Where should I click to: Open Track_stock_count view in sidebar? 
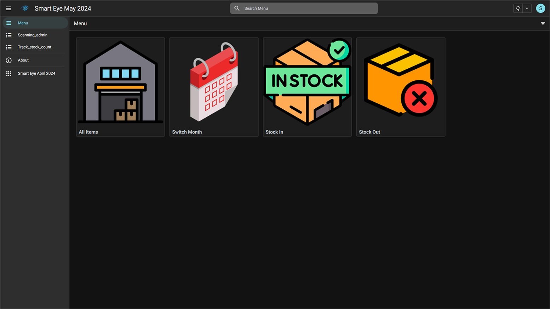tap(34, 47)
